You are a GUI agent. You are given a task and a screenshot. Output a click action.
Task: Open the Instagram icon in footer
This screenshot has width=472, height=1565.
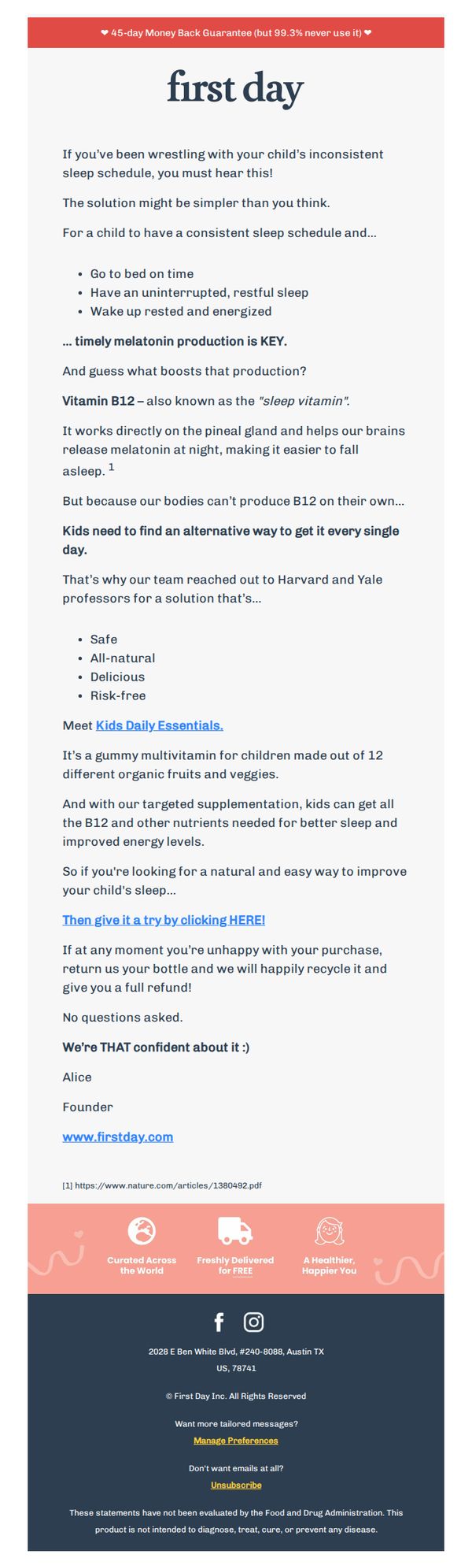[253, 1322]
